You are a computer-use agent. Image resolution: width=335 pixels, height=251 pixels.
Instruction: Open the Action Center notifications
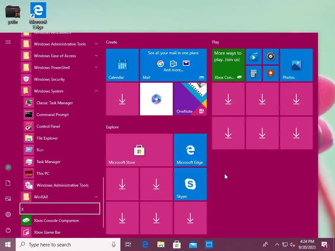pos(325,244)
